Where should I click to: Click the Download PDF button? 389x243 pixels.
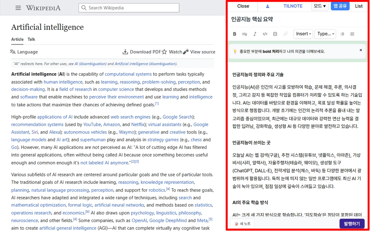click(142, 52)
